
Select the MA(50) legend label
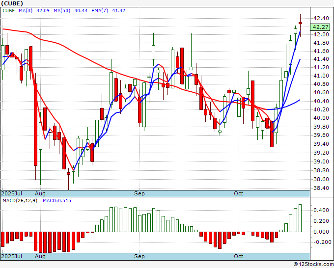tap(62, 11)
